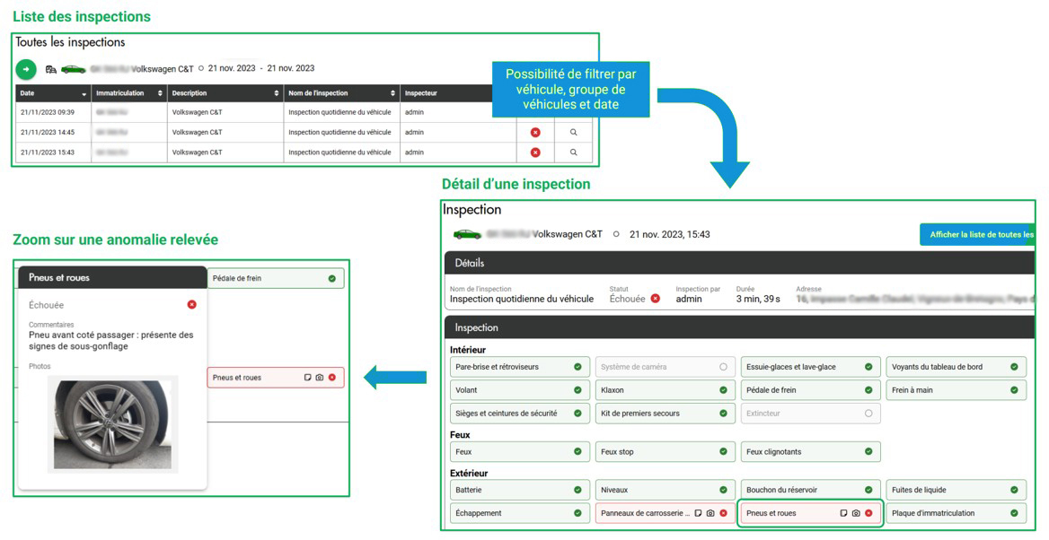Click the Afficher la liste de toutes les button
The image size is (1049, 540).
[977, 235]
